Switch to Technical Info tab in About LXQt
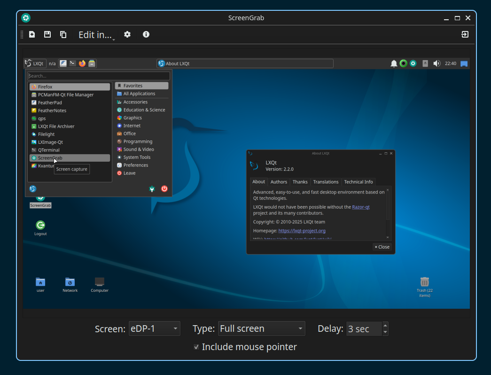 (x=358, y=182)
